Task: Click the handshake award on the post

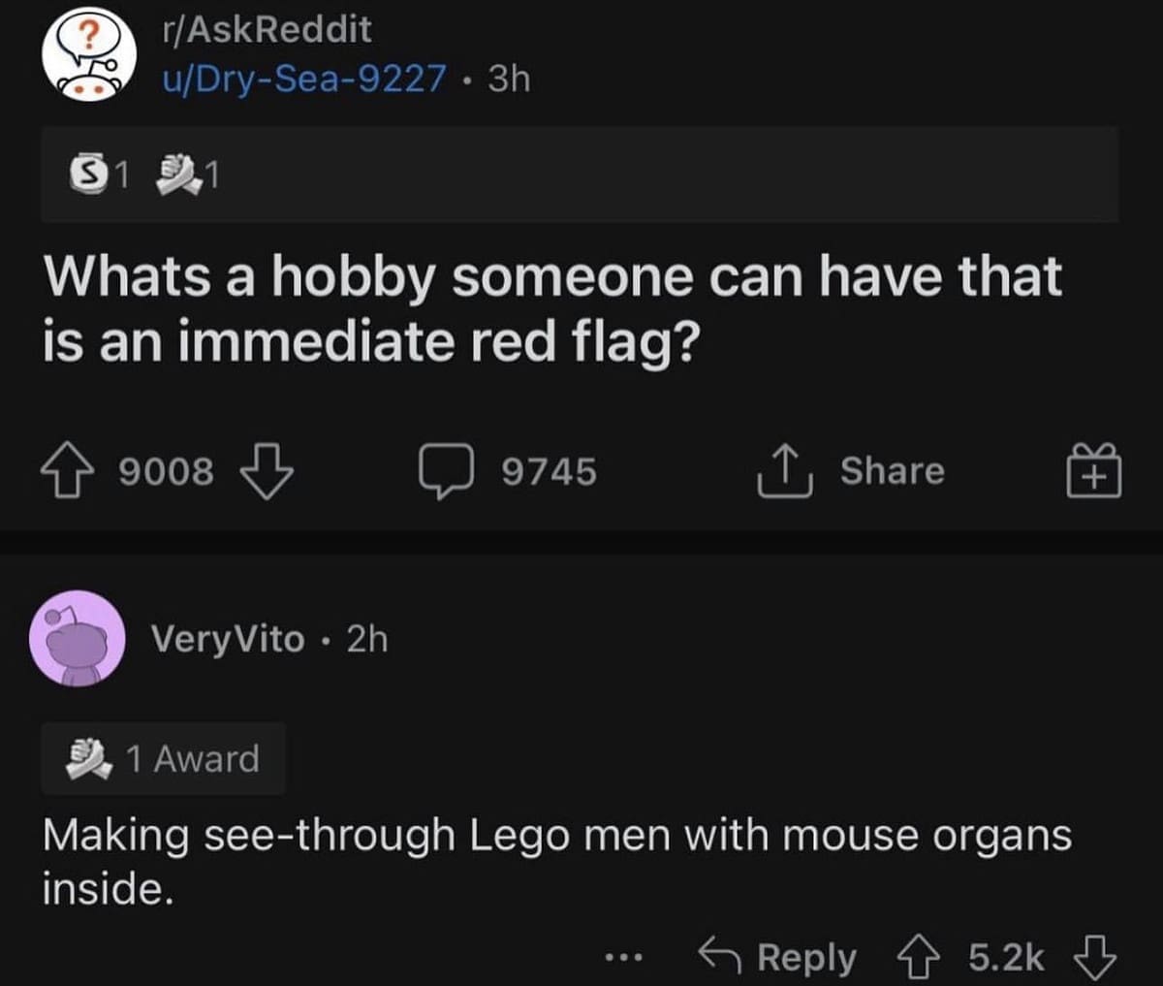Action: click(178, 175)
